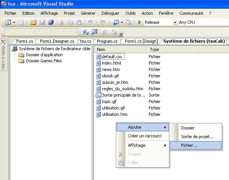Open the device toolbar options overflow arrow
This screenshot has width=229, height=180.
tap(121, 34)
